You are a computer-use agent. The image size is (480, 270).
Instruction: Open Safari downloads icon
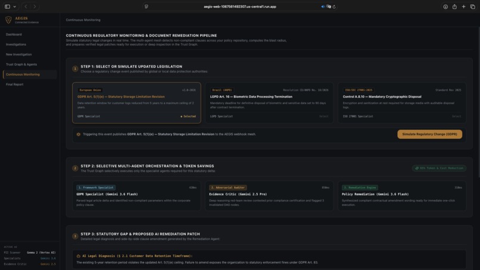pyautogui.click(x=445, y=7)
